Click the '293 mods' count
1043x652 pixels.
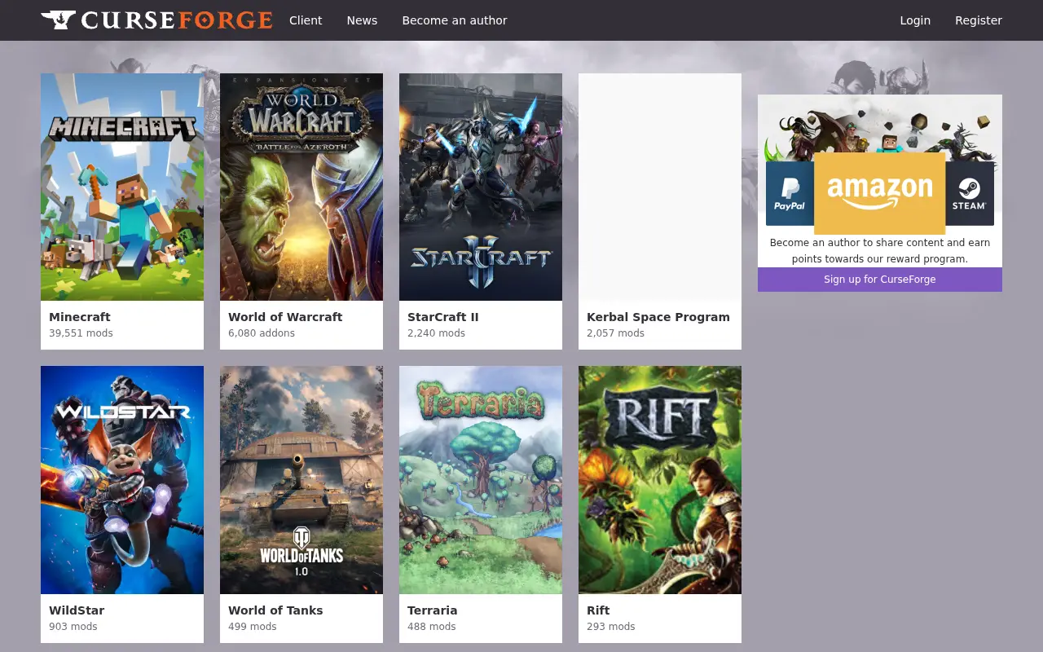click(611, 627)
